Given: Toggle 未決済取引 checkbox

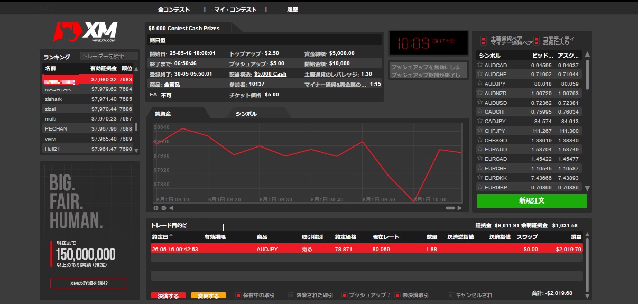Looking at the screenshot, I should pos(397,295).
